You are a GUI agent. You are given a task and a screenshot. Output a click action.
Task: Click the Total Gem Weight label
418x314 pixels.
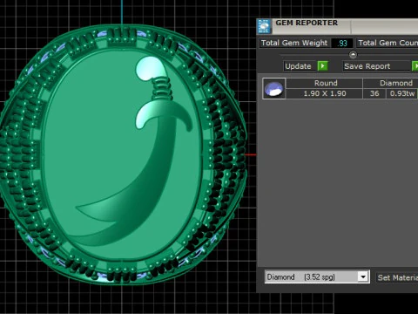pos(294,43)
